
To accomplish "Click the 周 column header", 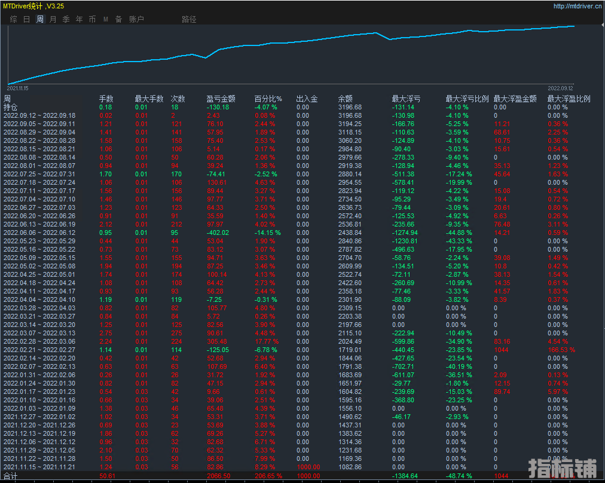I will click(x=7, y=99).
